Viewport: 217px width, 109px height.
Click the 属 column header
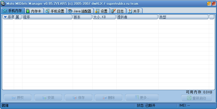click(18, 17)
